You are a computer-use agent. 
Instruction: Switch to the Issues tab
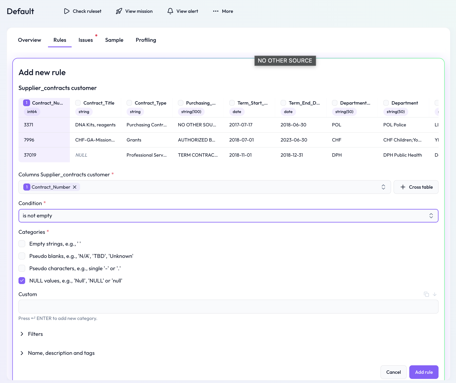click(x=85, y=40)
